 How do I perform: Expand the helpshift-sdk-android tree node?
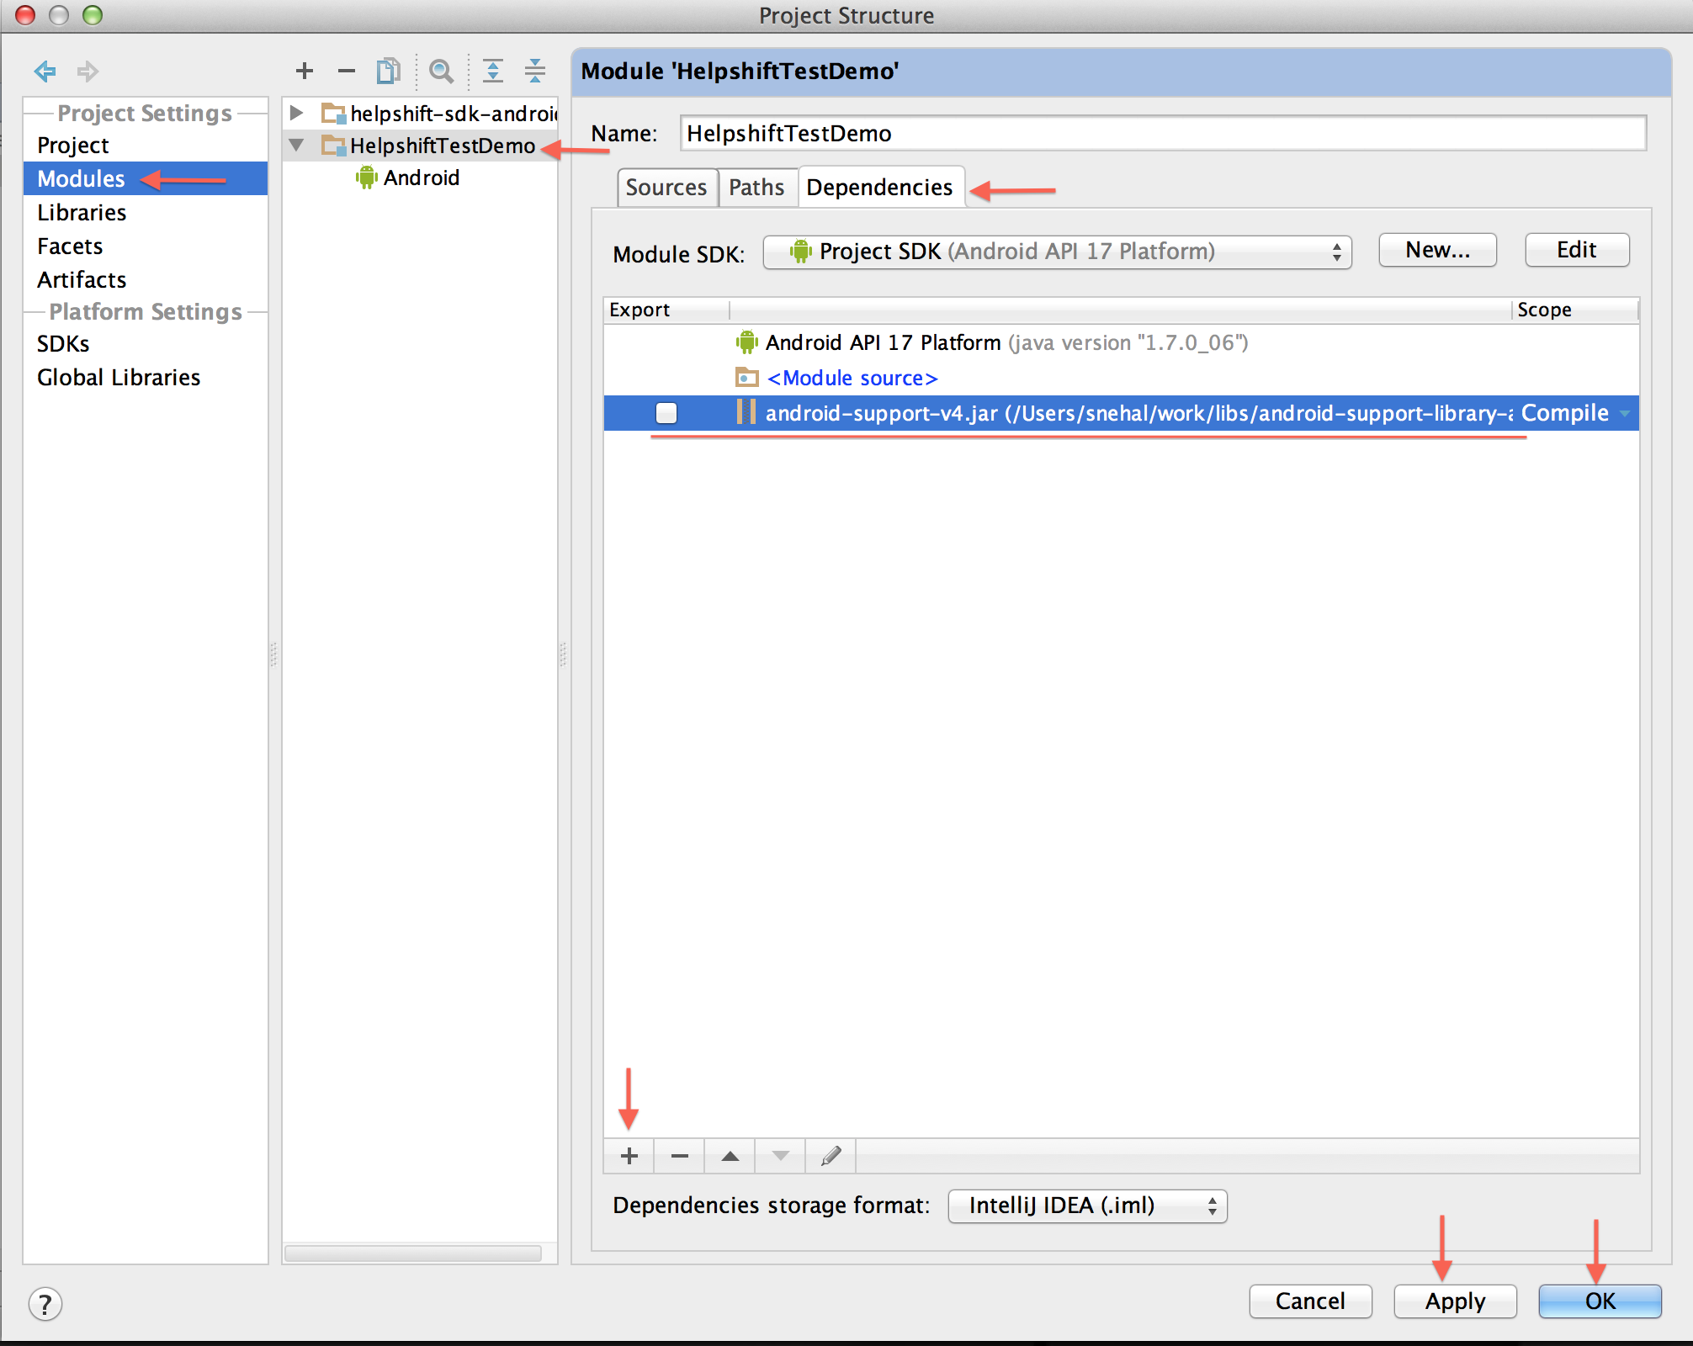coord(296,113)
